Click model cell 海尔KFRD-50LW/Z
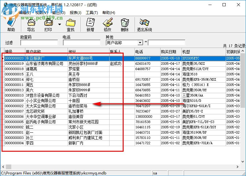This screenshot has width=246, height=176. click(x=203, y=106)
